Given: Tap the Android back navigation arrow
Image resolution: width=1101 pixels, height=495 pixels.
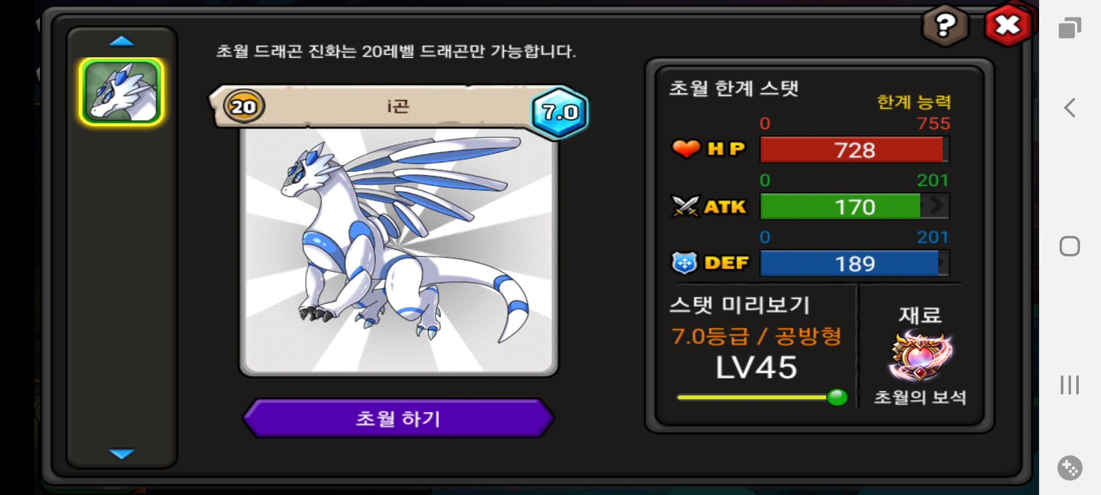Looking at the screenshot, I should 1070,108.
